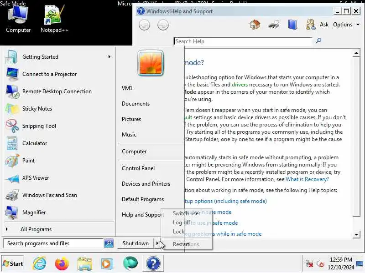The image size is (365, 273).
Task: Click the muted volume tray icon
Action: [320, 264]
